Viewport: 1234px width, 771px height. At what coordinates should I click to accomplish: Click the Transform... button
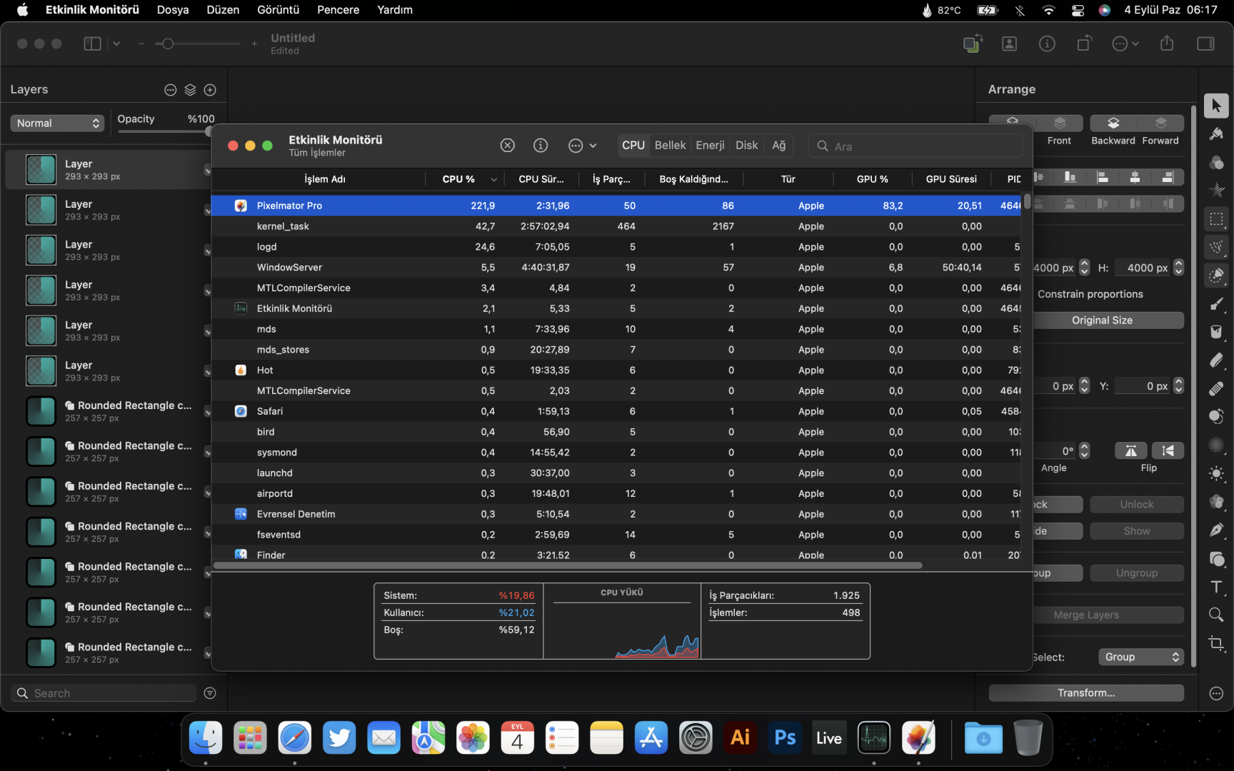(1085, 693)
